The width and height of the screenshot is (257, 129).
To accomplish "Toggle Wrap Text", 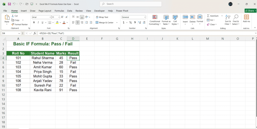I will (102, 17).
